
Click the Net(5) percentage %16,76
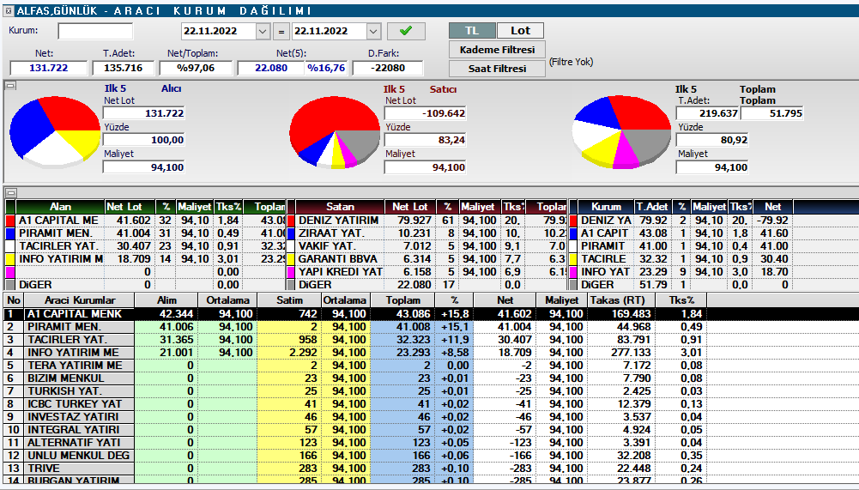click(326, 68)
